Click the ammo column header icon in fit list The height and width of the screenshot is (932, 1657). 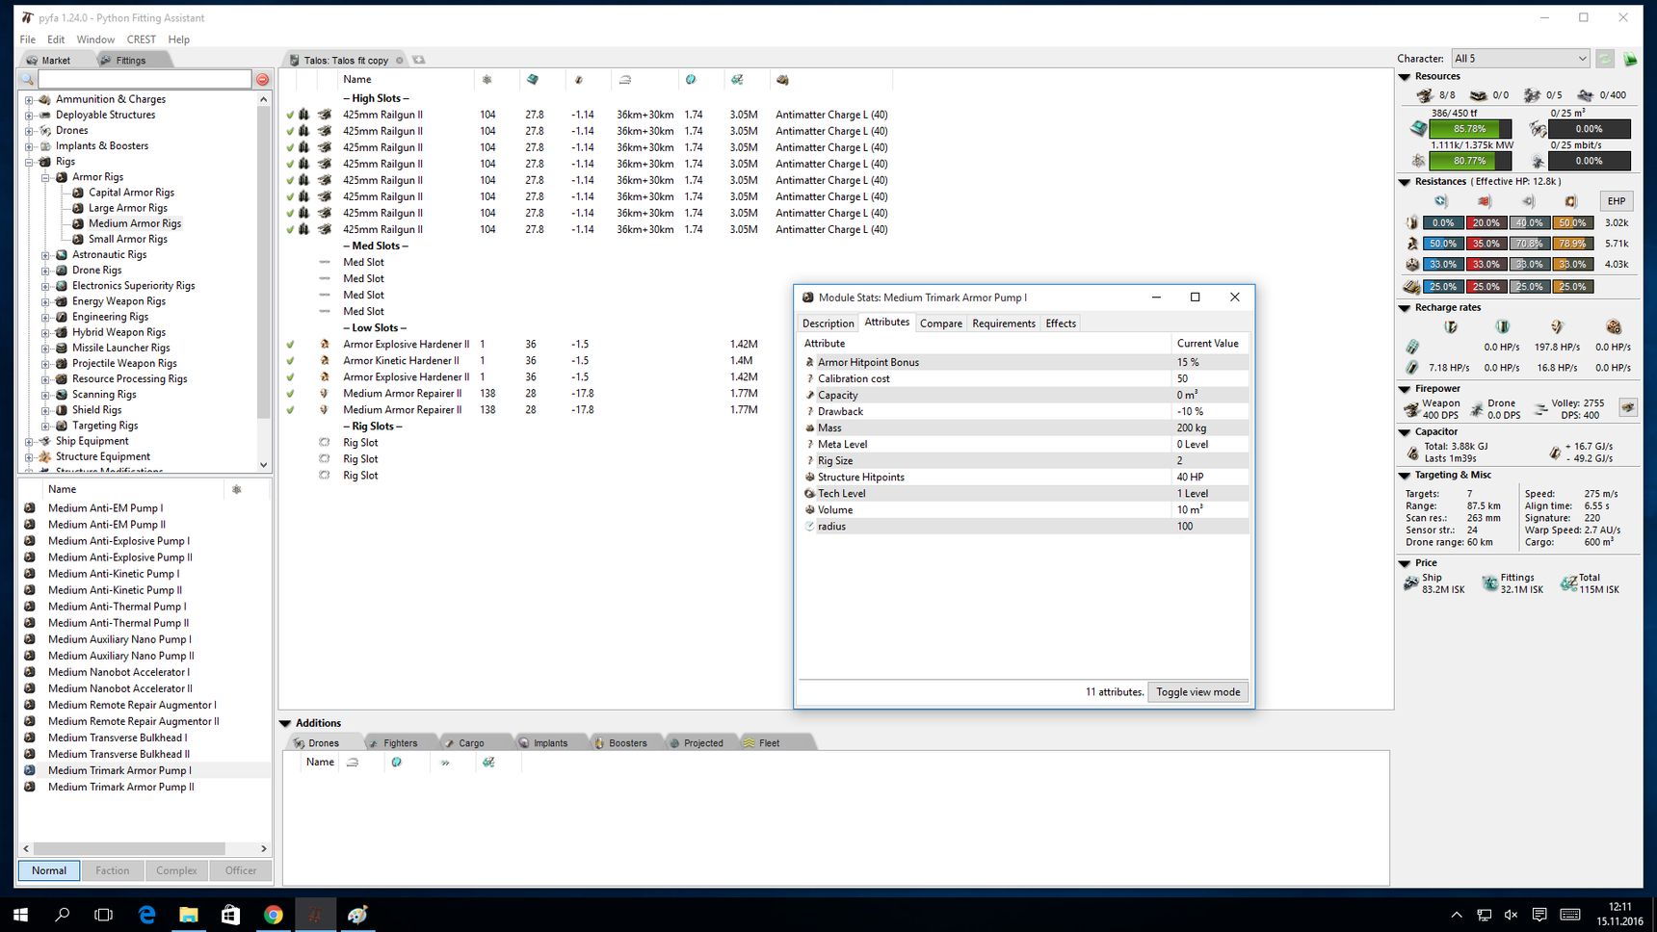pyautogui.click(x=782, y=80)
